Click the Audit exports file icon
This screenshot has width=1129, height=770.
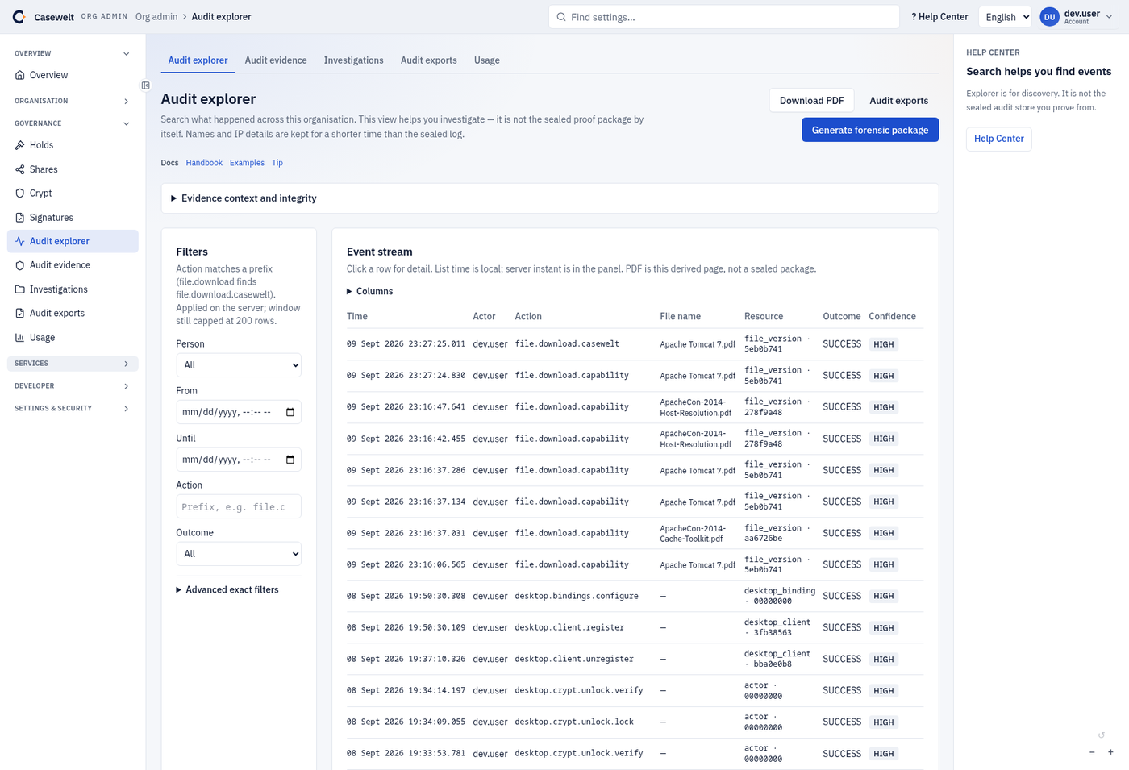[20, 313]
